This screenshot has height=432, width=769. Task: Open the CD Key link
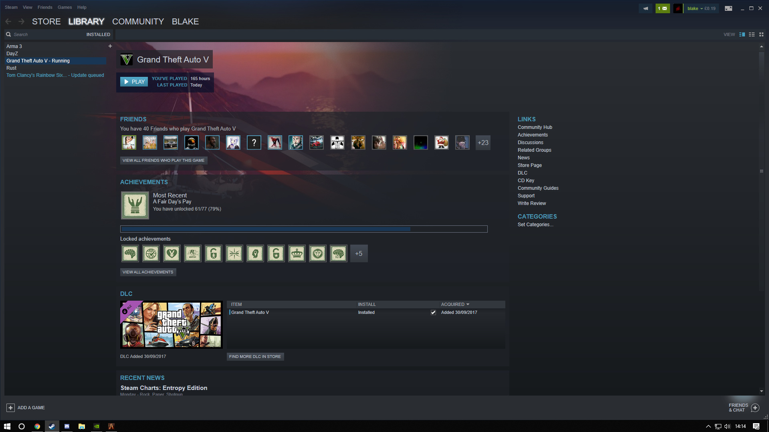pos(526,181)
